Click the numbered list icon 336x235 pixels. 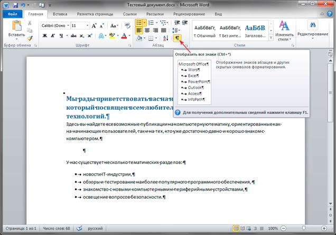tap(151, 24)
